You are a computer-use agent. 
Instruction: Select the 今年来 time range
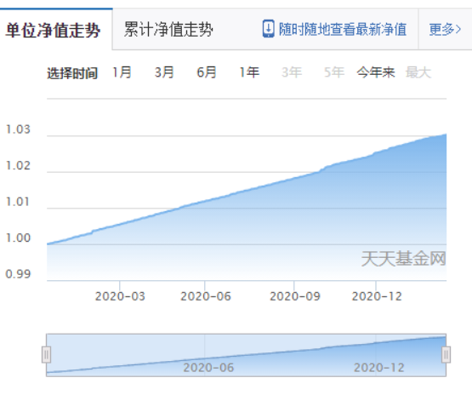[x=376, y=72]
